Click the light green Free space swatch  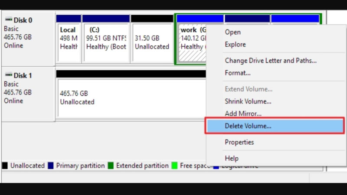[174, 166]
